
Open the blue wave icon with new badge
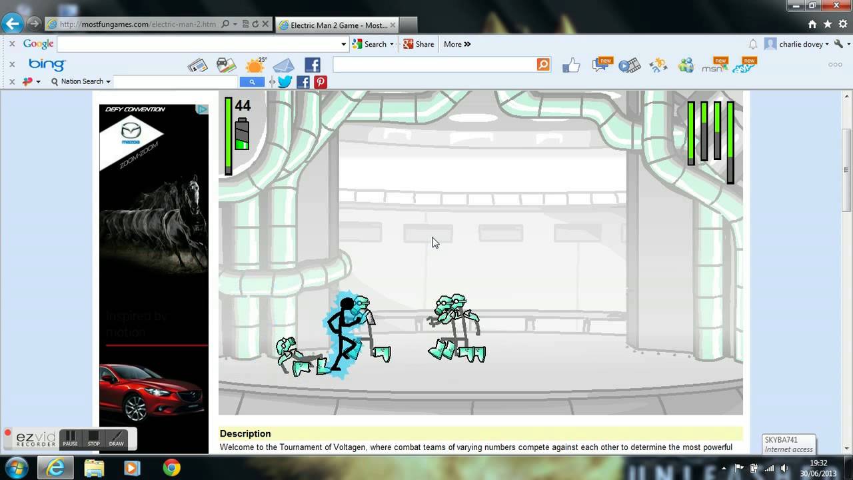pos(744,65)
